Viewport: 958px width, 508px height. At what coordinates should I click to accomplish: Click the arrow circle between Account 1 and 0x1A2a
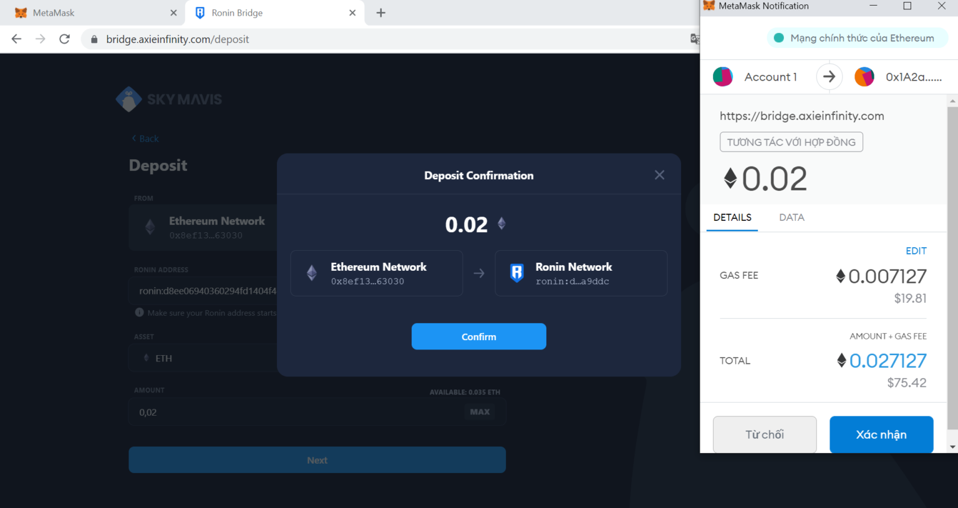coord(829,76)
